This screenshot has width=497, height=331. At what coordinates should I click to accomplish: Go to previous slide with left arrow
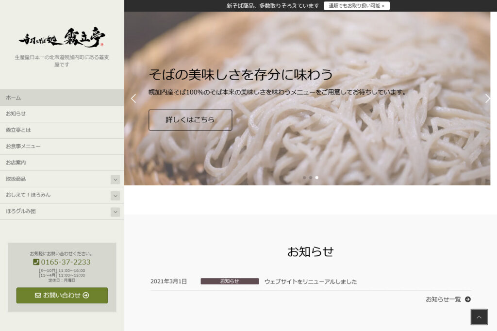point(133,99)
